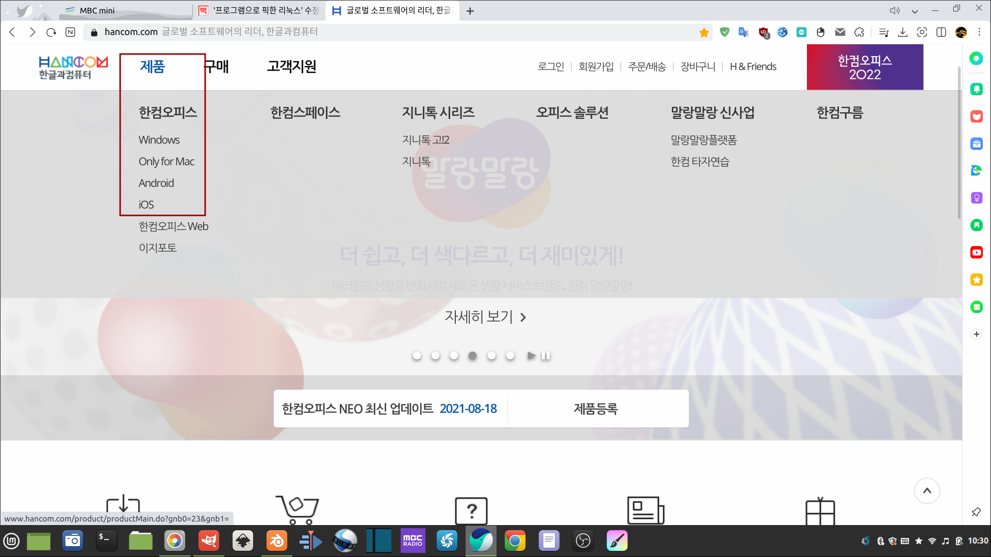Click the address bar URL field

tap(397, 32)
